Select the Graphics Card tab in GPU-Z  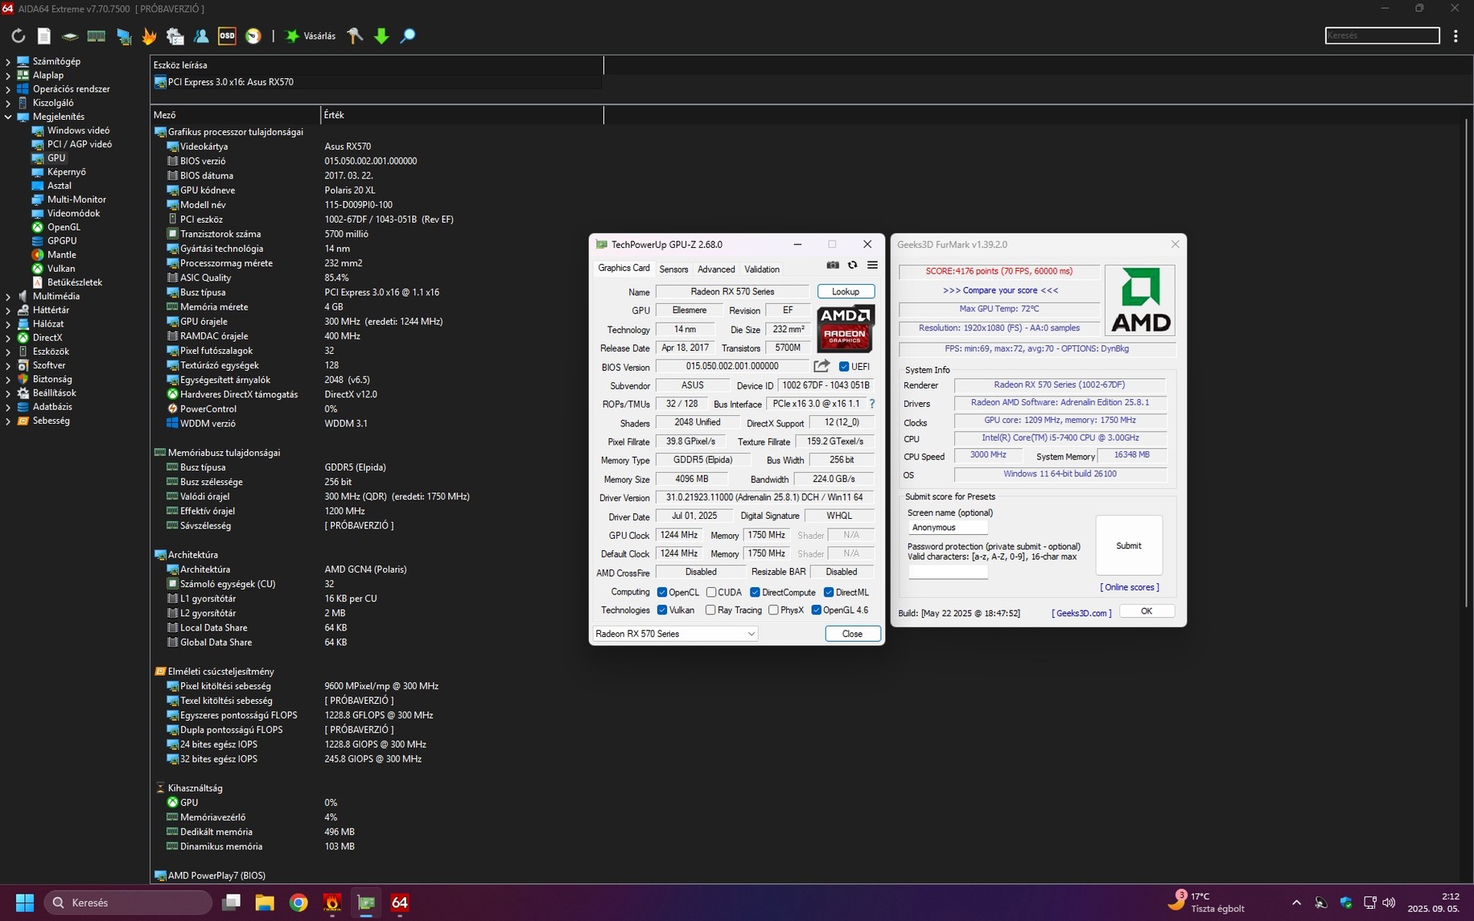(x=624, y=269)
